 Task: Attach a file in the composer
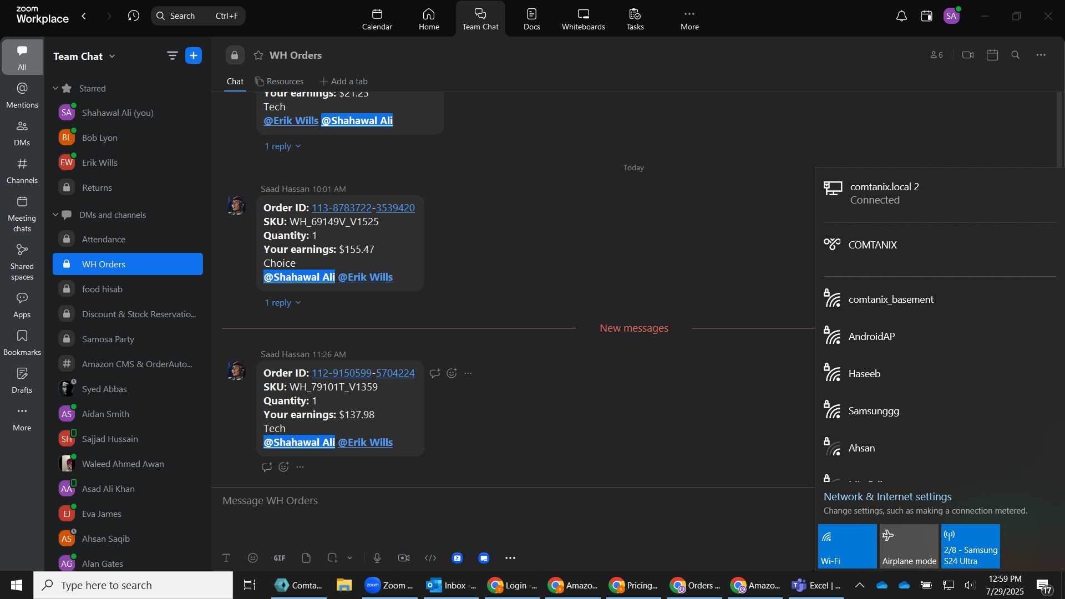coord(306,558)
